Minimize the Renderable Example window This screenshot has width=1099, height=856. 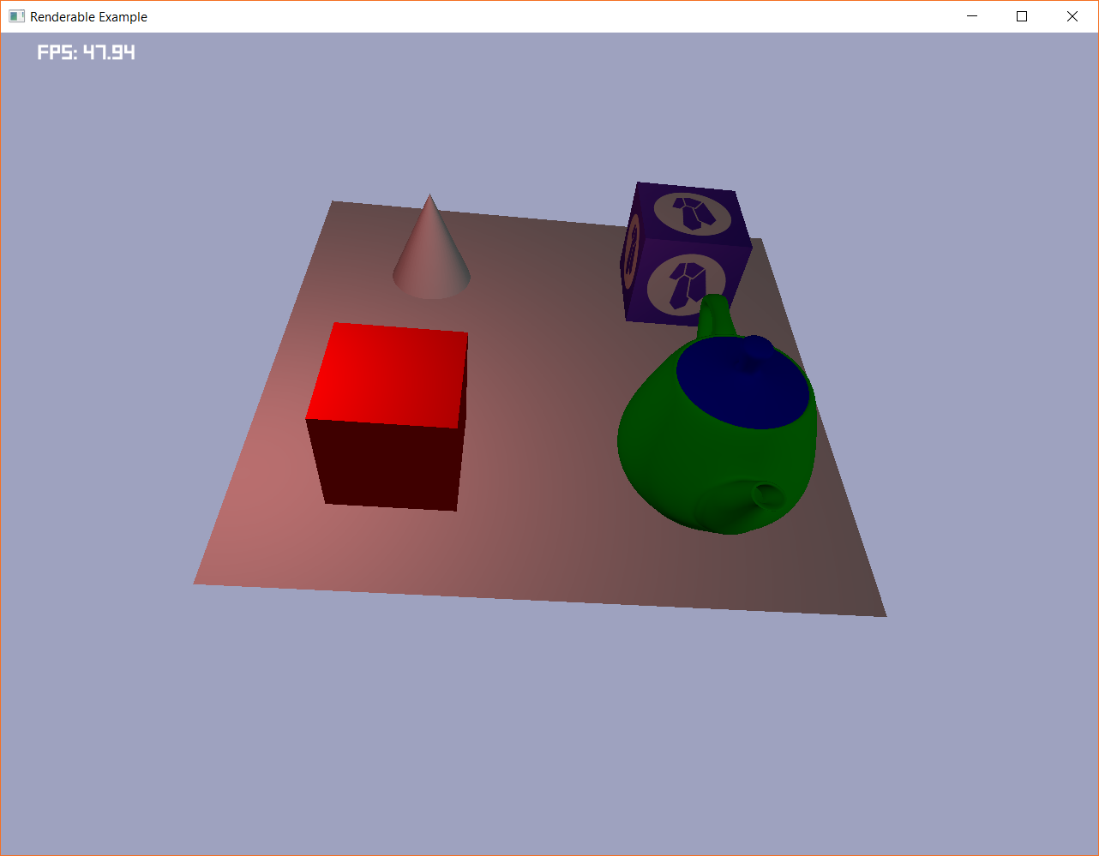pyautogui.click(x=972, y=16)
